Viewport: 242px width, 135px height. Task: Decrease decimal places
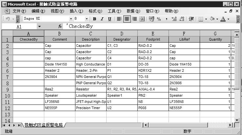pyautogui.click(x=182, y=19)
